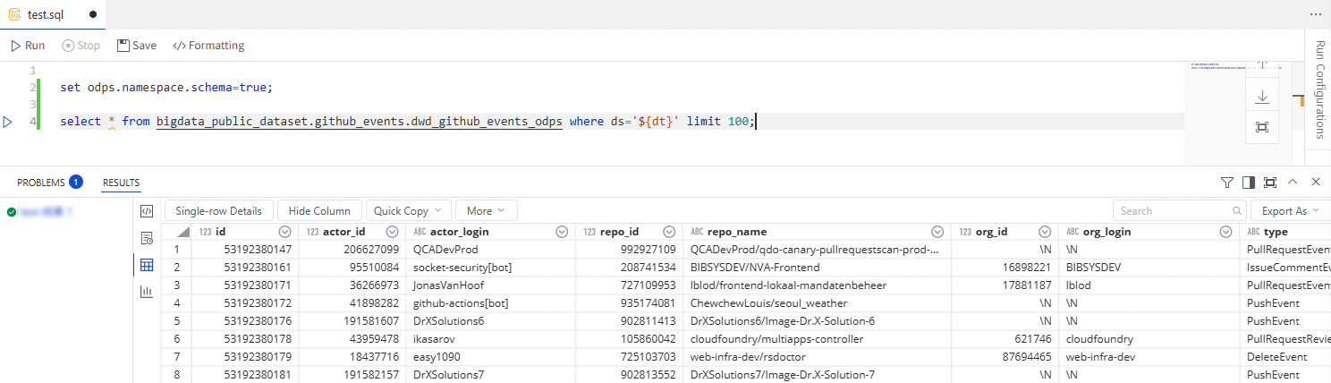Apply Formatting to the SQL code
Viewport: 1331px width, 383px height.
[208, 46]
